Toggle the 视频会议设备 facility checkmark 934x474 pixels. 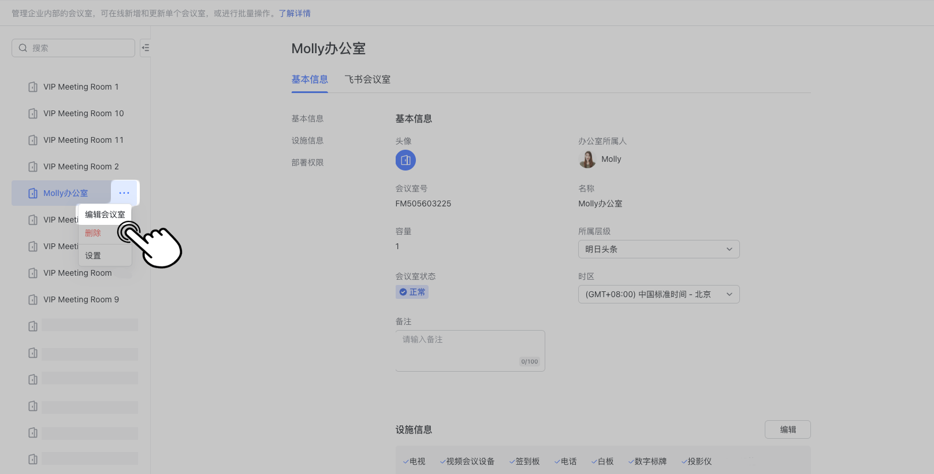pos(442,461)
